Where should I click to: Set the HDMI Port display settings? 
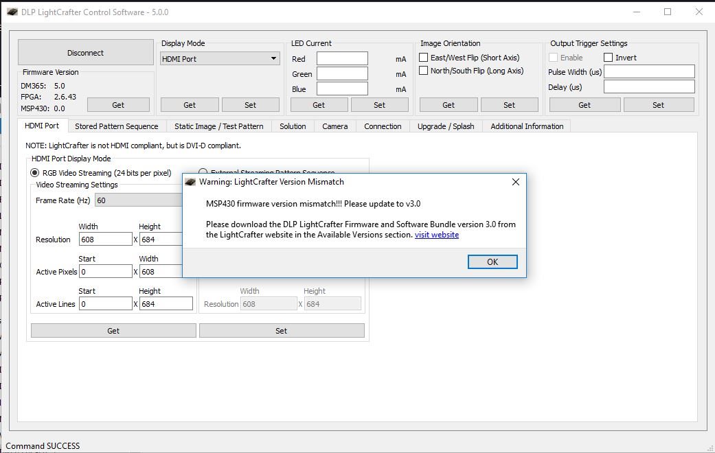pos(282,331)
